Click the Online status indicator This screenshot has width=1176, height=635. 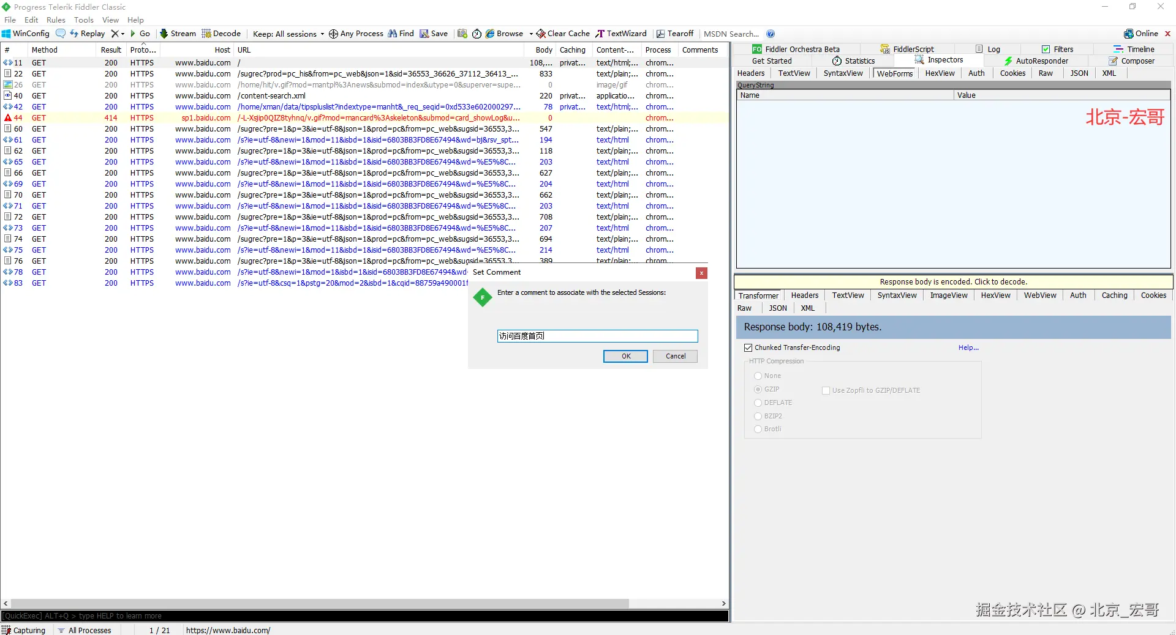[1141, 34]
